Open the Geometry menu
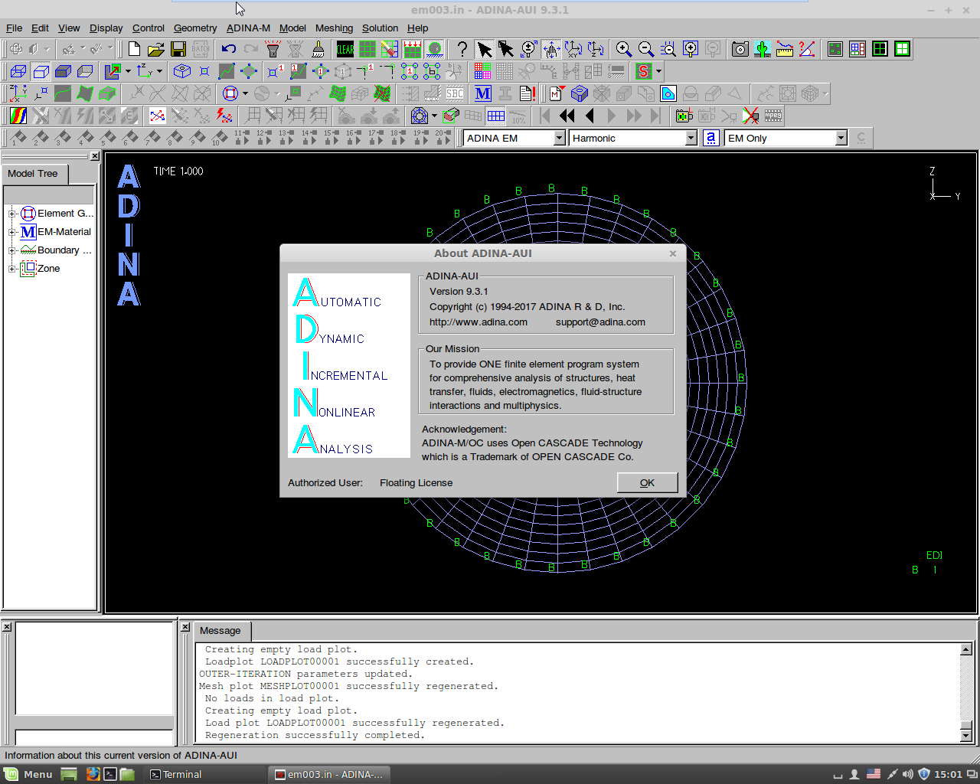 [x=195, y=28]
